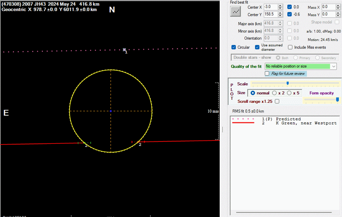Decrease Center Y with the down arrow

click(280, 16)
